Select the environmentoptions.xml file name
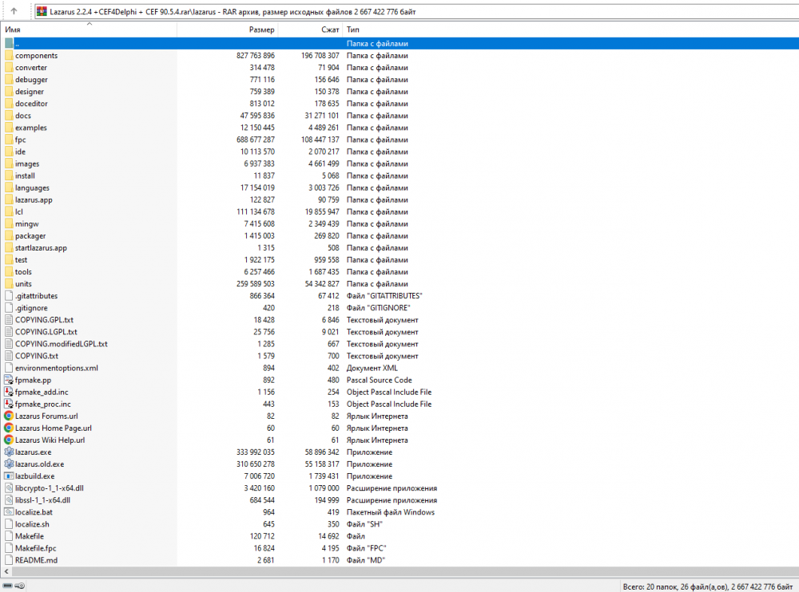This screenshot has height=592, width=799. (x=57, y=368)
